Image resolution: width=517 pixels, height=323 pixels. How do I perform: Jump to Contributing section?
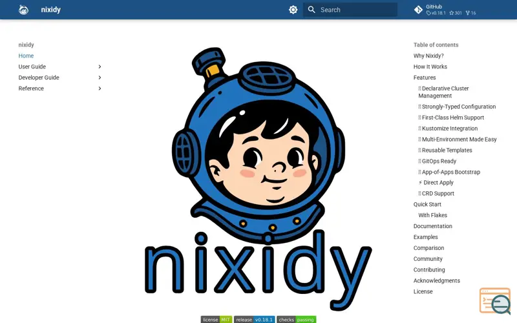click(429, 269)
